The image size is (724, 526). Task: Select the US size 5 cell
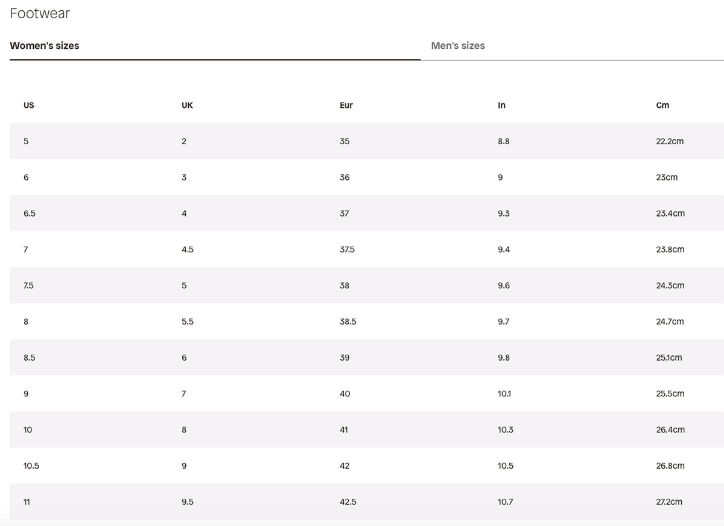(x=26, y=141)
